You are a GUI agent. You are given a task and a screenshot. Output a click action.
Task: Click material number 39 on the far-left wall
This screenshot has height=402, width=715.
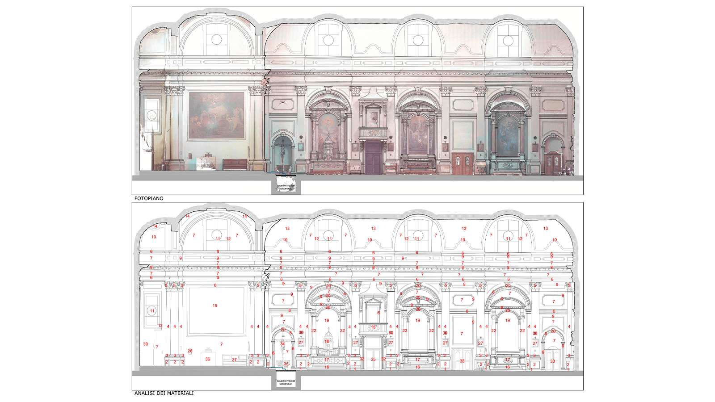(146, 344)
